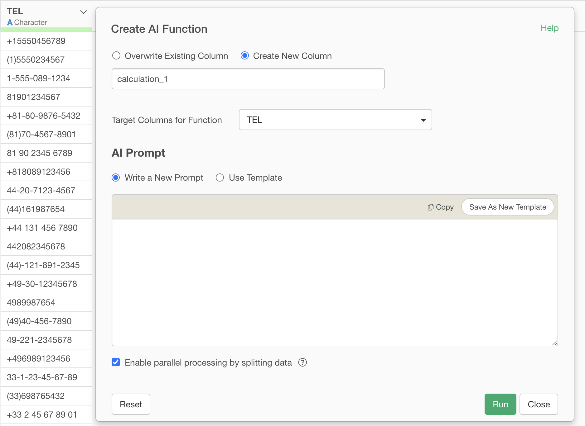Click Save As New Template button
Image resolution: width=585 pixels, height=426 pixels.
507,207
